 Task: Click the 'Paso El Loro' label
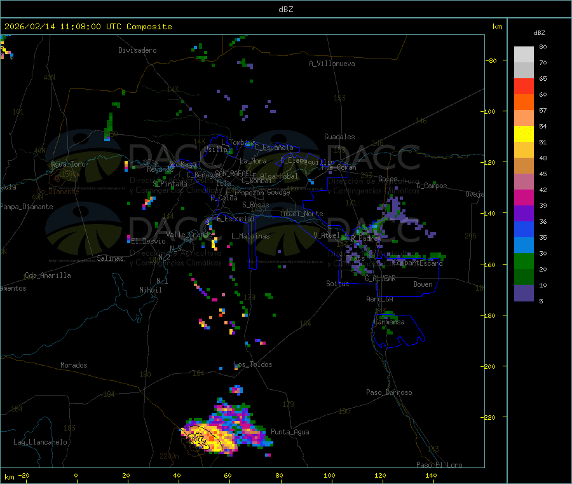pyautogui.click(x=440, y=465)
